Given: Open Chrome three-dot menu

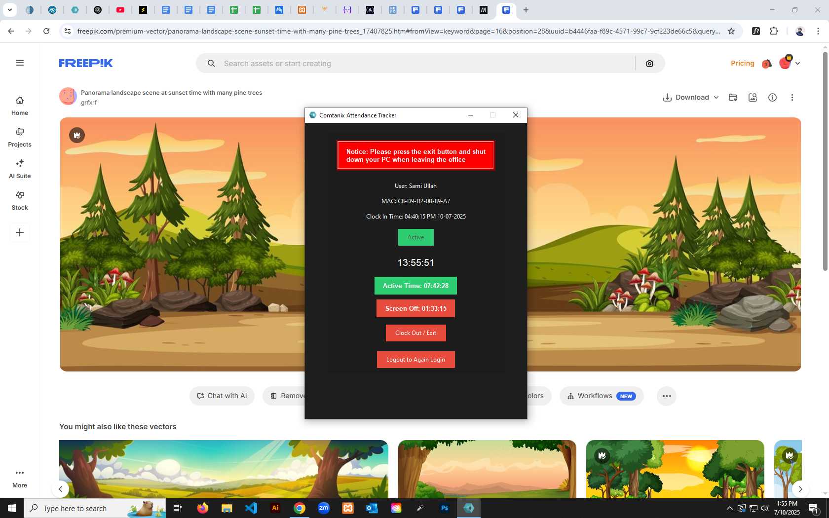Looking at the screenshot, I should pos(818,31).
